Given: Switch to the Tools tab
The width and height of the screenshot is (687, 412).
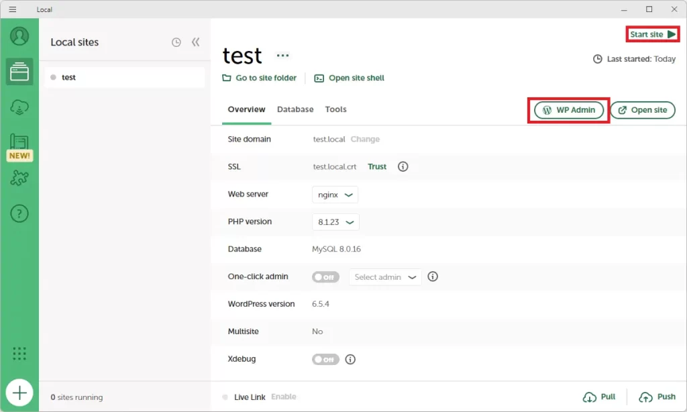Looking at the screenshot, I should pyautogui.click(x=335, y=109).
